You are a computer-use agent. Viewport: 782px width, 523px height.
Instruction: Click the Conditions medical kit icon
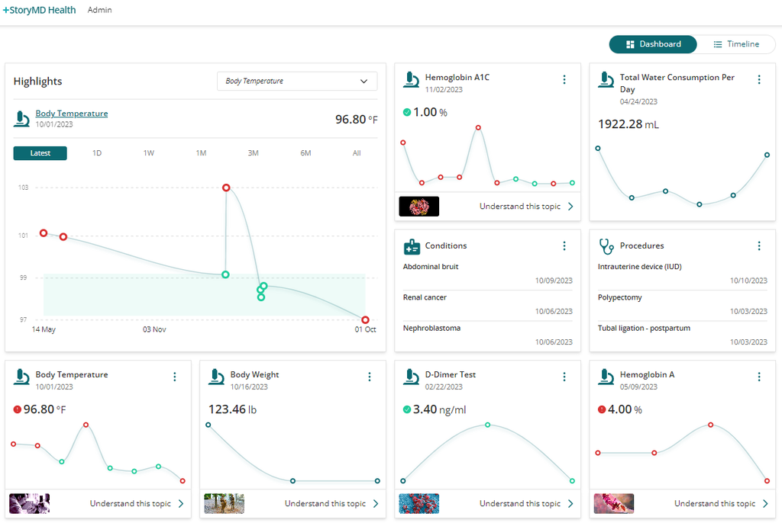412,247
